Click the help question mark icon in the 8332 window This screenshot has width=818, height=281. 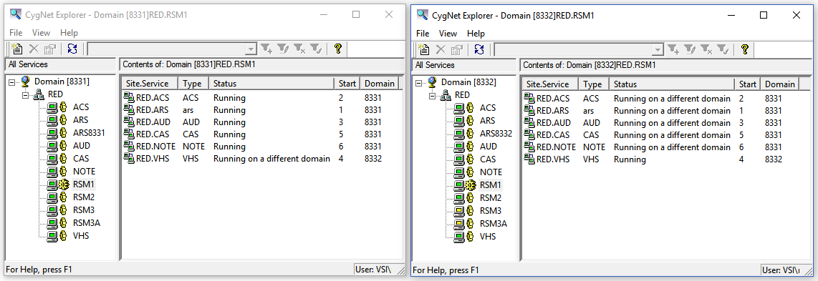click(745, 49)
